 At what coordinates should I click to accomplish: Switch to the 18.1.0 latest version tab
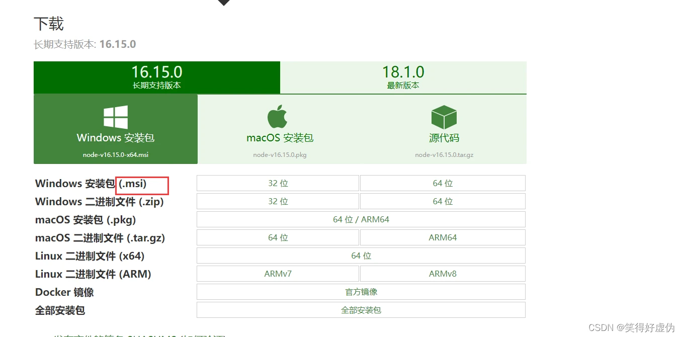pos(403,77)
